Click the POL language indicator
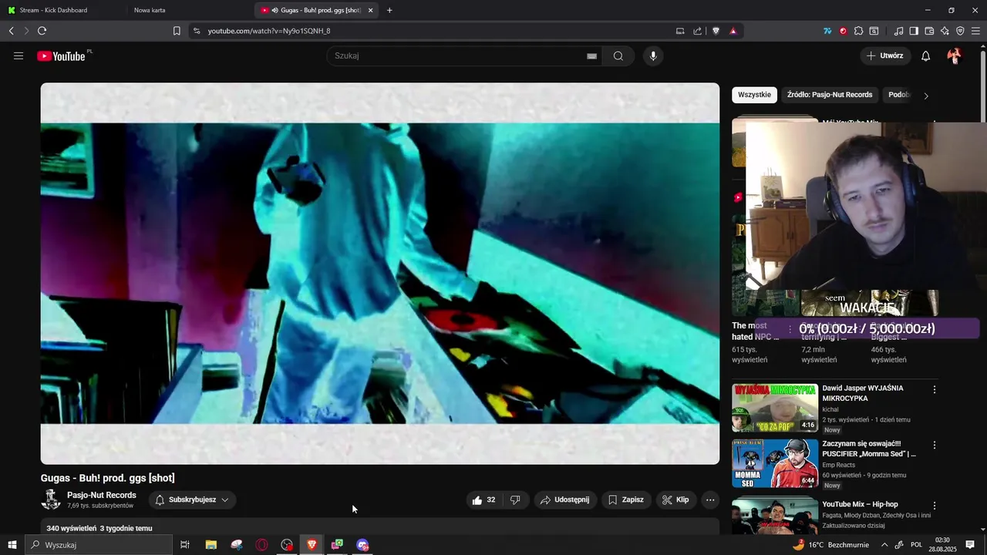 pyautogui.click(x=918, y=545)
